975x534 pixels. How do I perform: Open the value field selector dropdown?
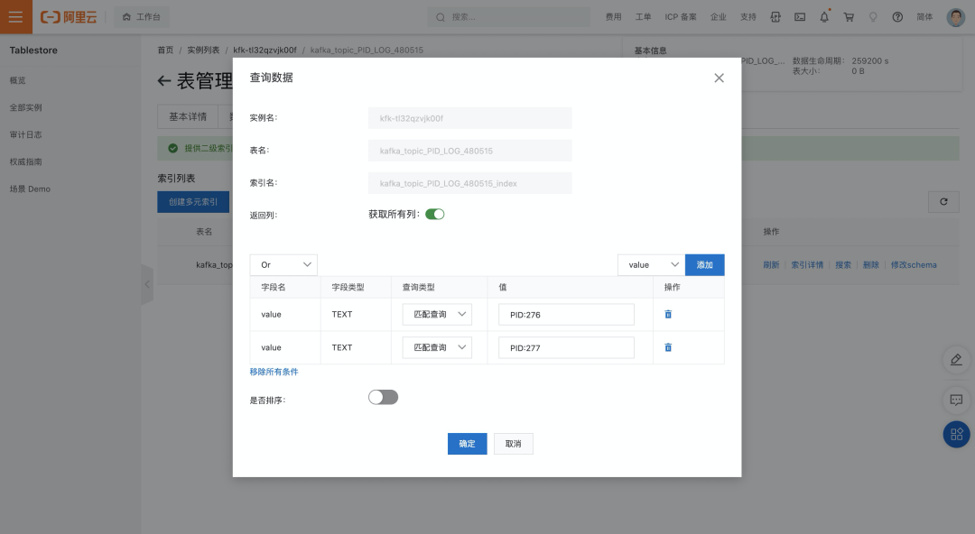pos(651,265)
